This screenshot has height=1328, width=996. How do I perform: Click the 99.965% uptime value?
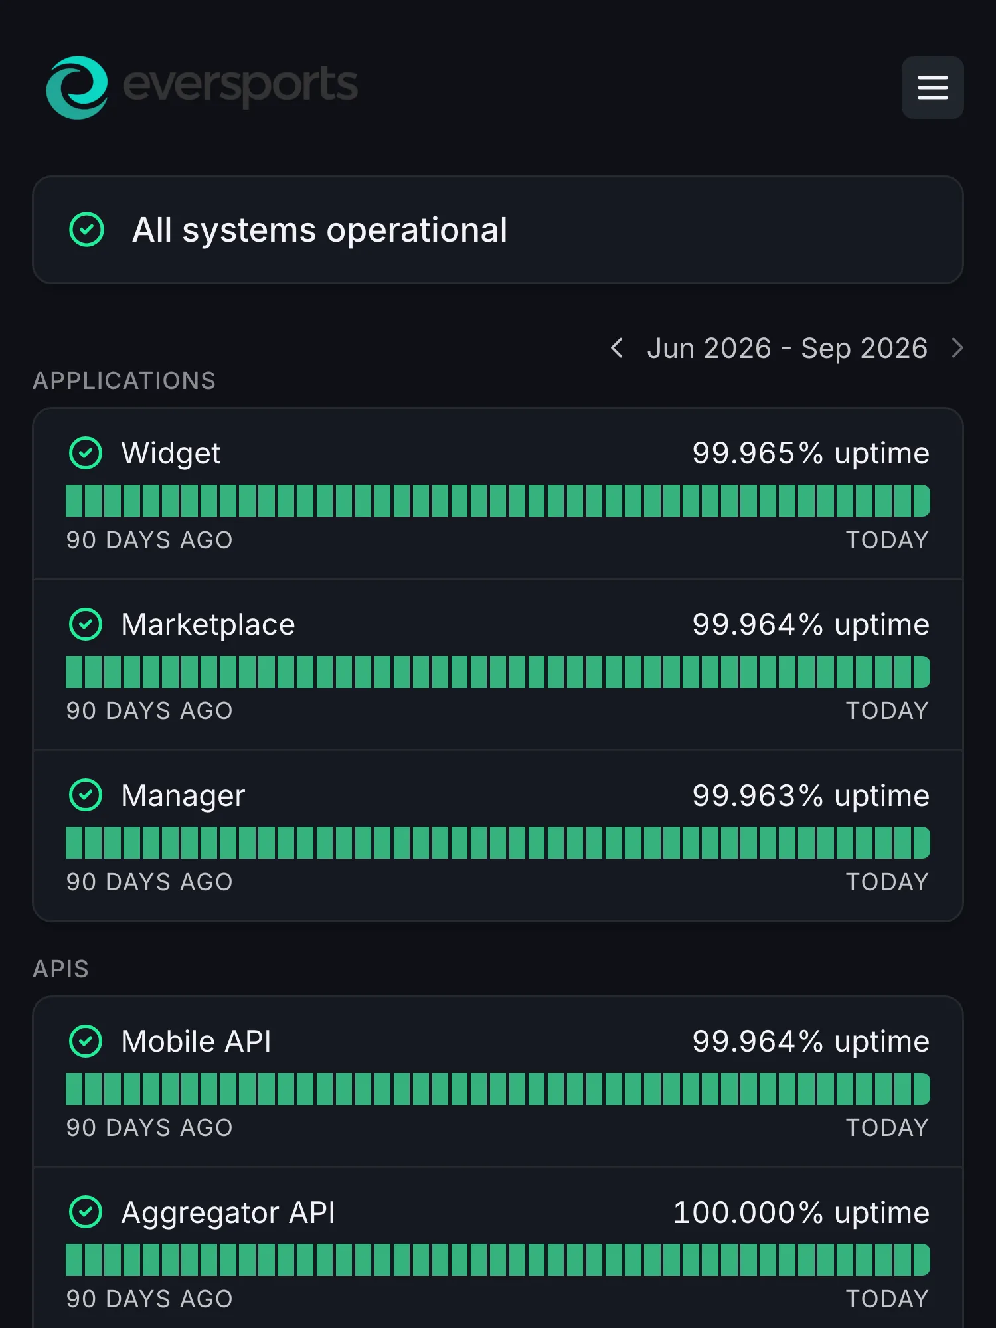(811, 454)
